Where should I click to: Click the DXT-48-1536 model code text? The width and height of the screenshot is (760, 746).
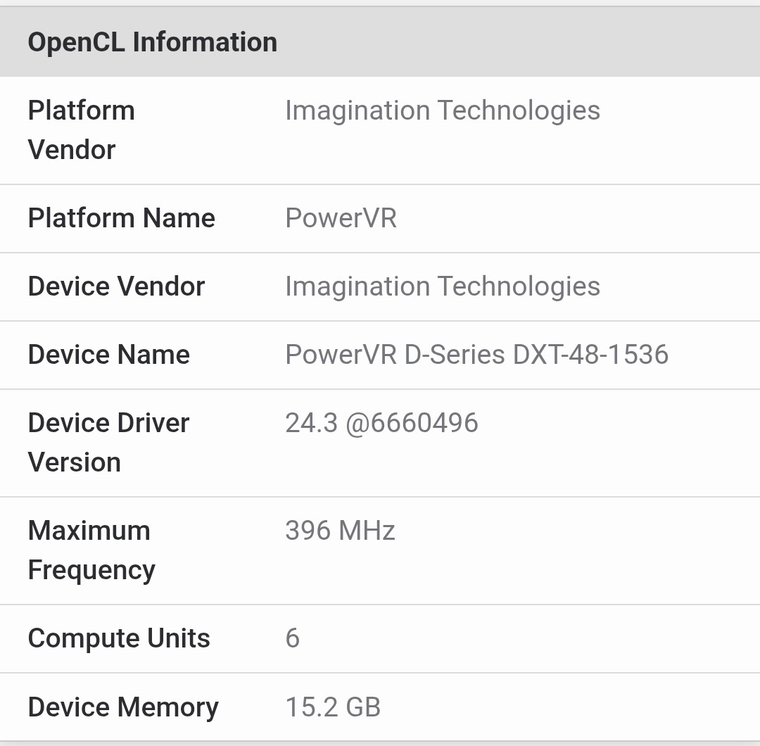(x=590, y=355)
